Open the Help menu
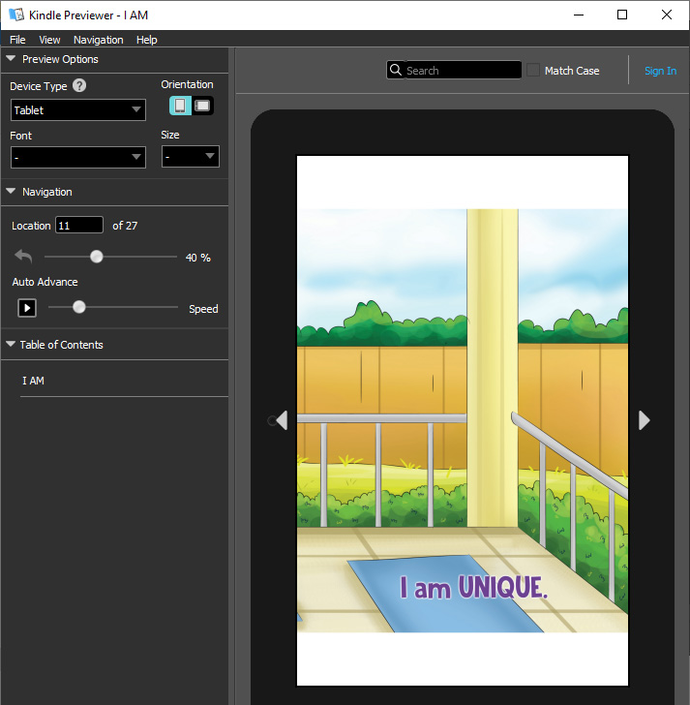The height and width of the screenshot is (705, 690). point(147,40)
